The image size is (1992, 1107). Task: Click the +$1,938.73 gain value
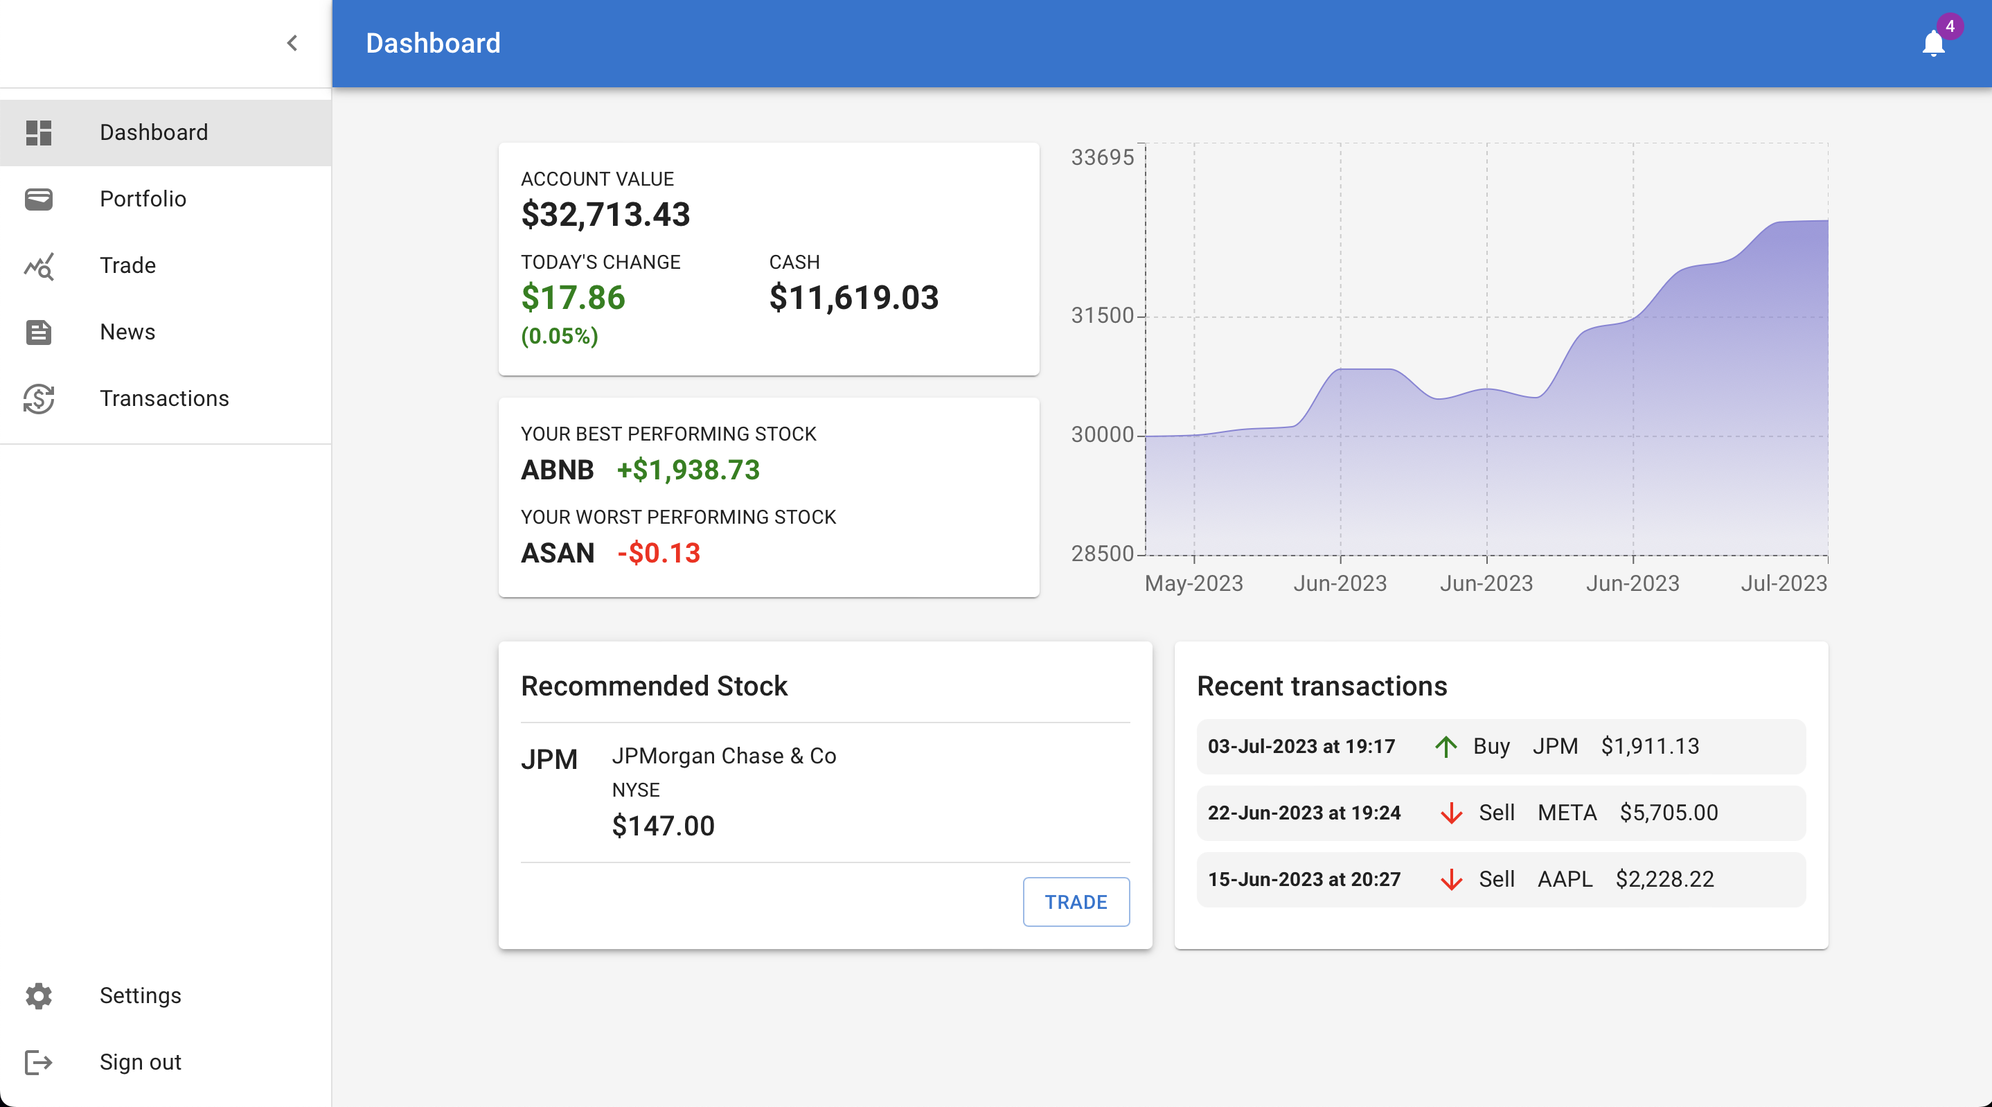click(688, 470)
